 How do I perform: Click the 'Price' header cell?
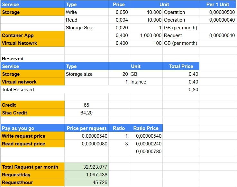[119, 4]
